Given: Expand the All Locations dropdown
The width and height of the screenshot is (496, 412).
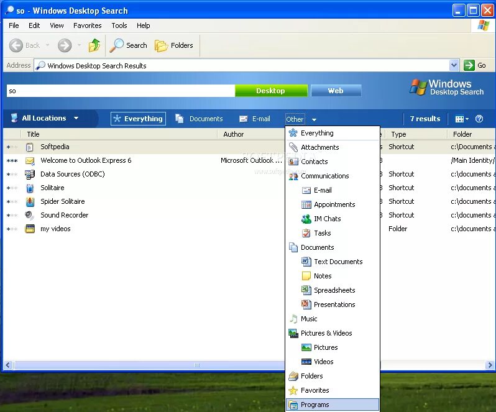Looking at the screenshot, I should (45, 118).
